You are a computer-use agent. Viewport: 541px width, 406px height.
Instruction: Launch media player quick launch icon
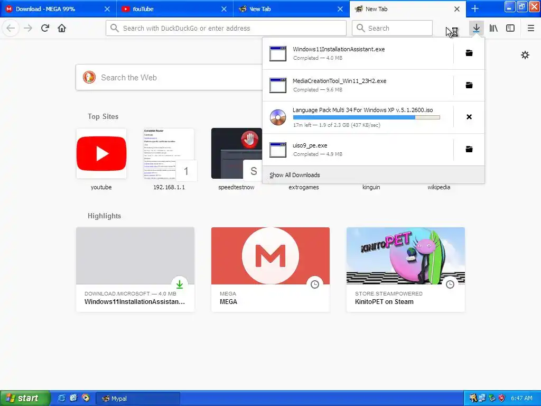point(86,398)
